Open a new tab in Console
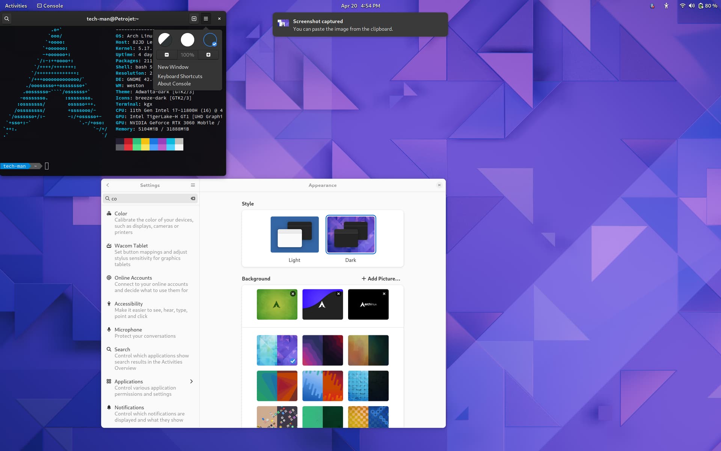Image resolution: width=721 pixels, height=451 pixels. point(194,18)
